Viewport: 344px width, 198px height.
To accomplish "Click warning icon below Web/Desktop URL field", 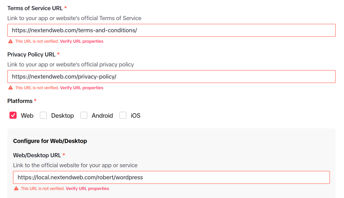I will 16,189.
